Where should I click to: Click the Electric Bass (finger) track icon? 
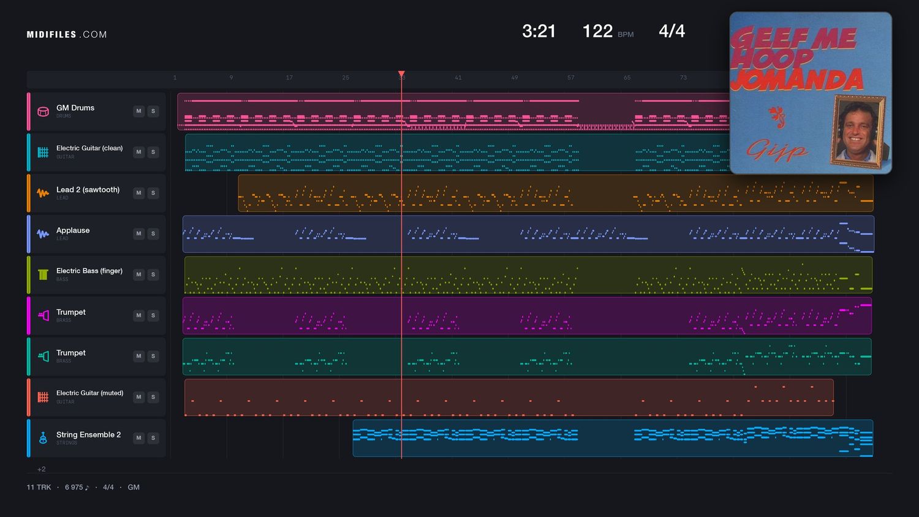(x=43, y=274)
